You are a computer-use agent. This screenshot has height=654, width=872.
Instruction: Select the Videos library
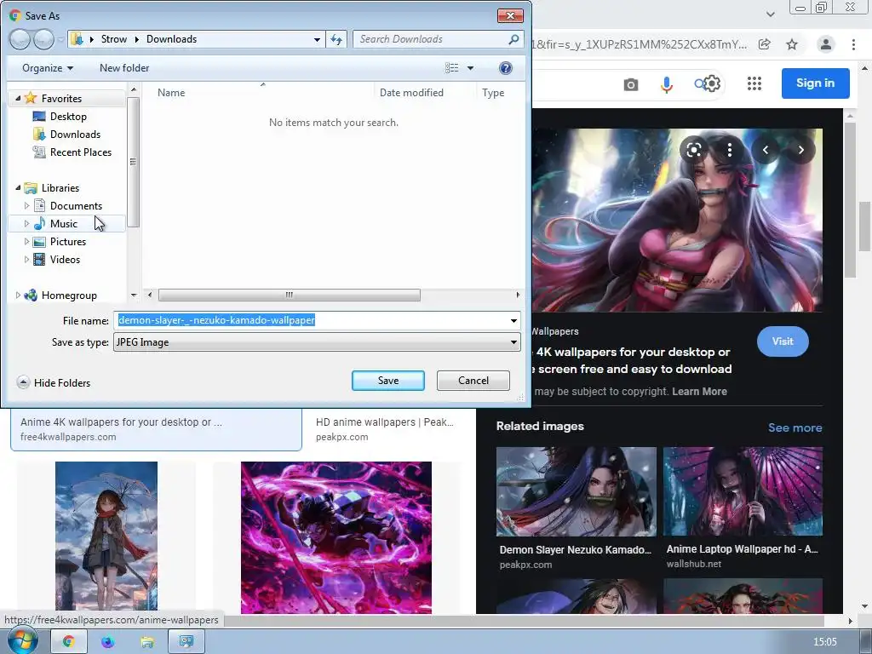pos(65,259)
